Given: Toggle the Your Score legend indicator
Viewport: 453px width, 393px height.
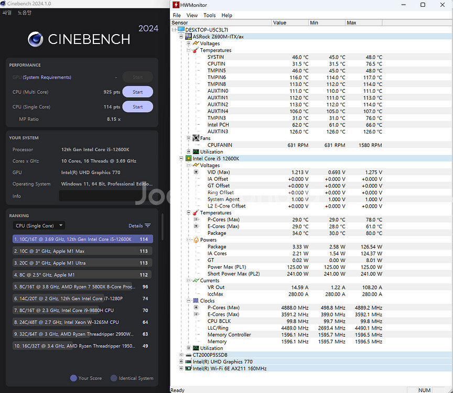Looking at the screenshot, I should coord(73,378).
